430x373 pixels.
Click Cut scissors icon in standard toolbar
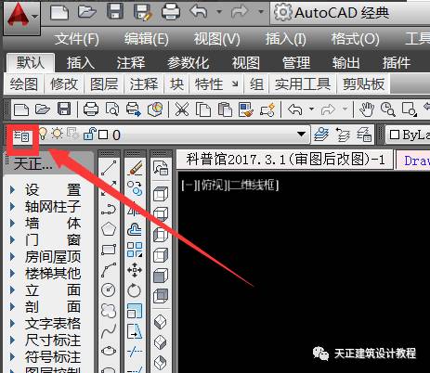coord(182,109)
